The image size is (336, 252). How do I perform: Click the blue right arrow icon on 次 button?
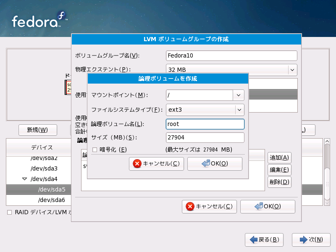pyautogui.click(x=303, y=239)
